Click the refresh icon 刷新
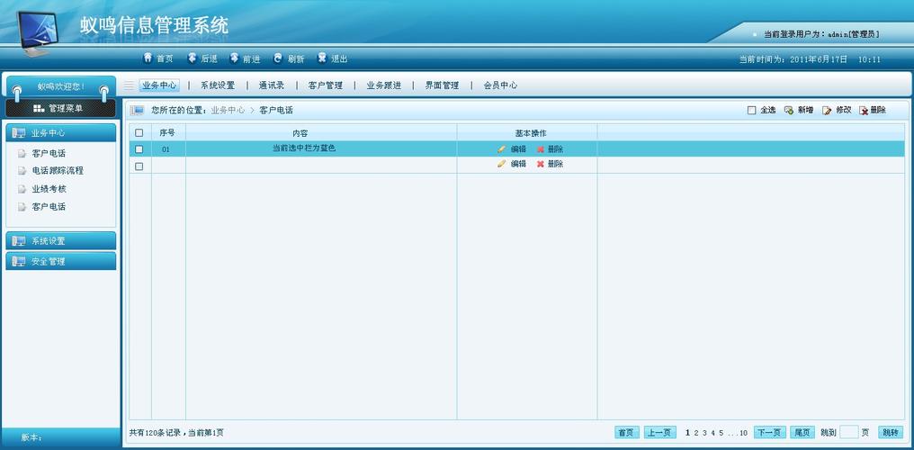The width and height of the screenshot is (914, 450). pyautogui.click(x=278, y=58)
